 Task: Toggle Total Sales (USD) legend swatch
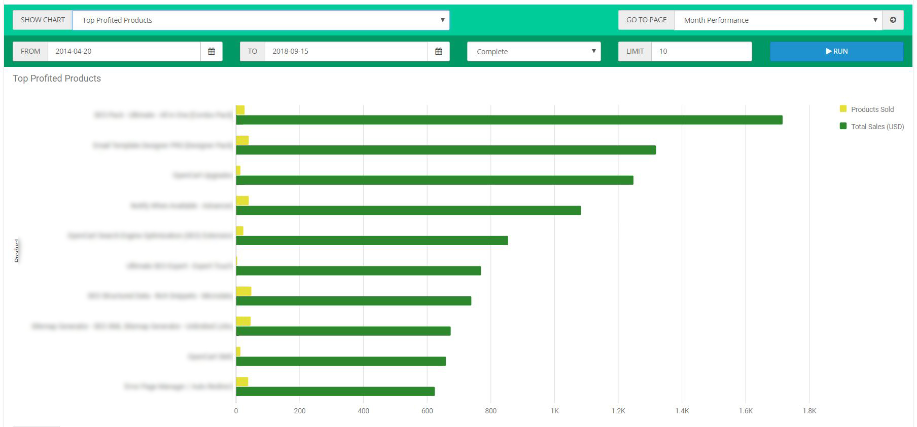click(843, 126)
